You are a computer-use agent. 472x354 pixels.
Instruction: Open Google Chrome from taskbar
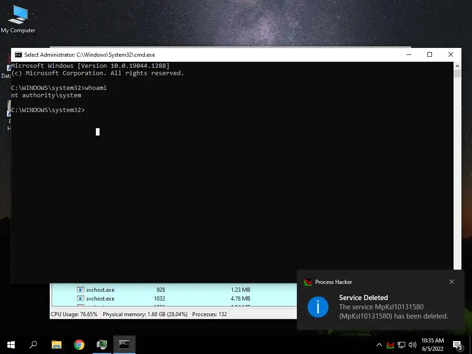point(79,345)
